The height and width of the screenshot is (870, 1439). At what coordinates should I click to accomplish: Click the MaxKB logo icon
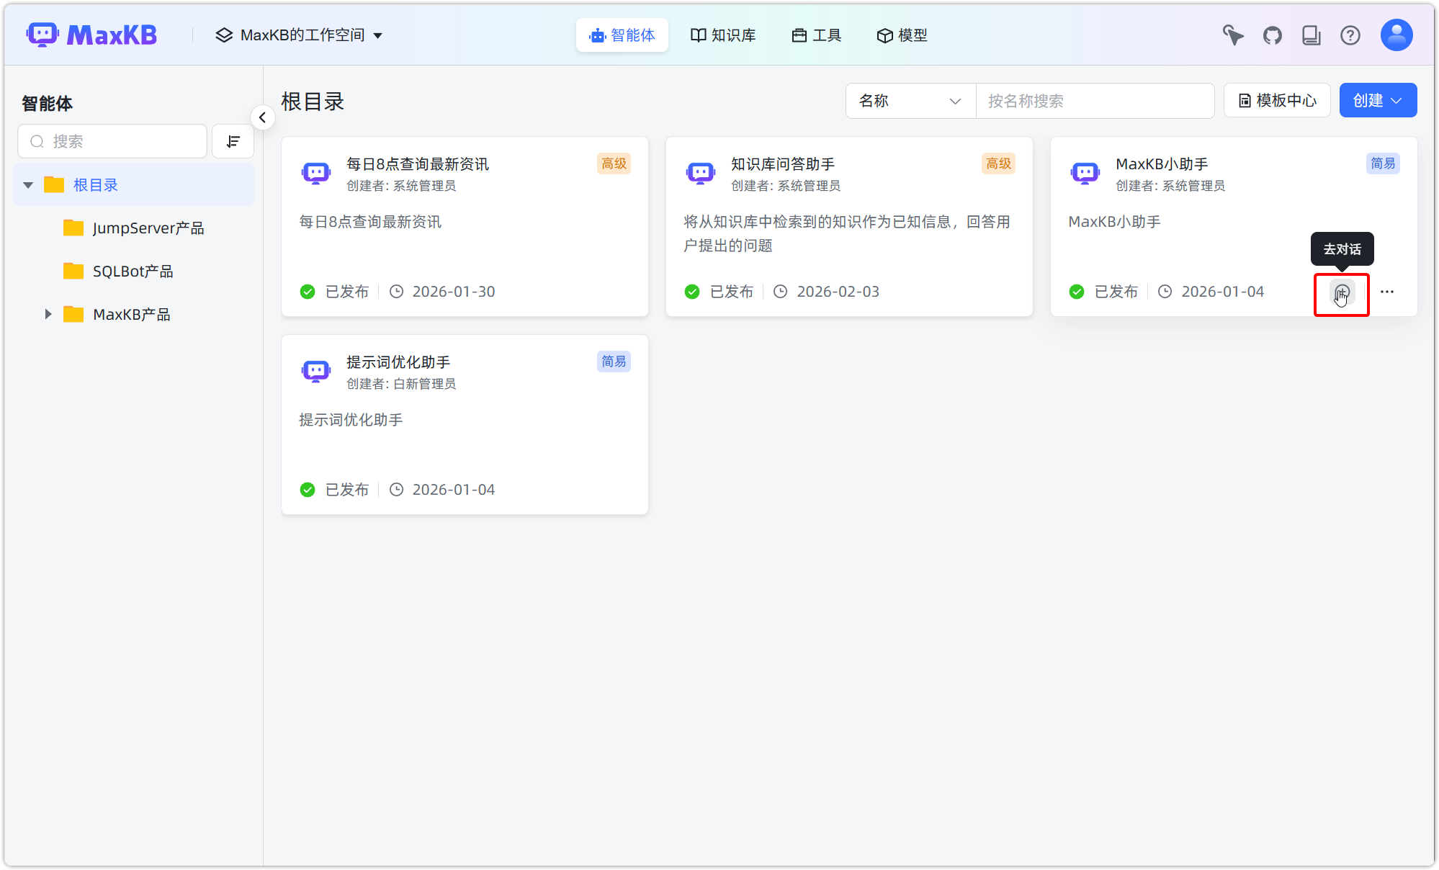(43, 34)
